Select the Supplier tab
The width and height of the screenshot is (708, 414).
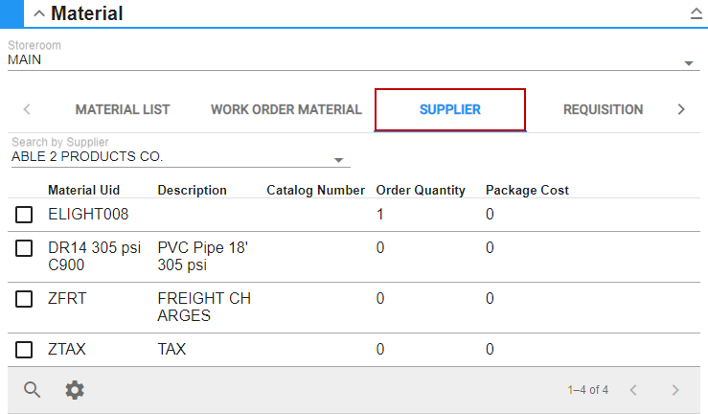449,109
